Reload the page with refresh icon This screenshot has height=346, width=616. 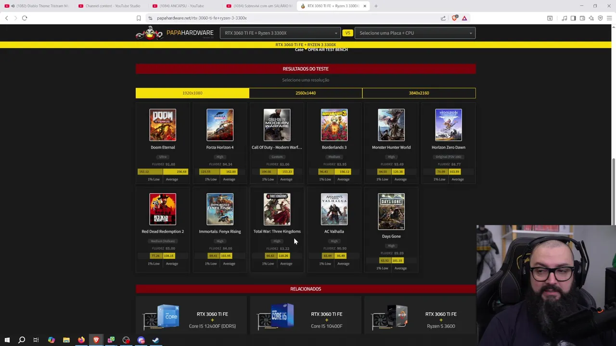tap(25, 18)
